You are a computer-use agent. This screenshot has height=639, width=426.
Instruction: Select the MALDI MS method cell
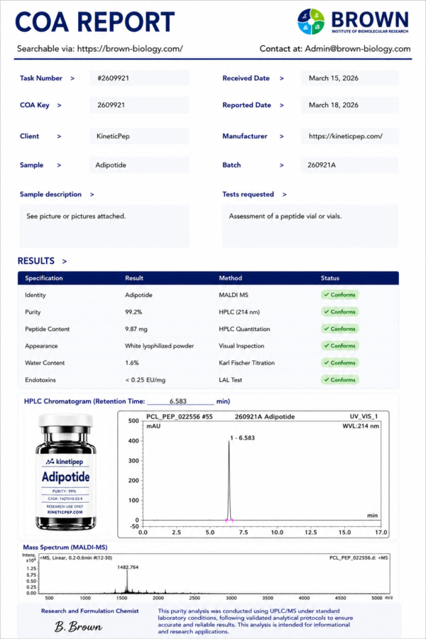click(x=234, y=294)
